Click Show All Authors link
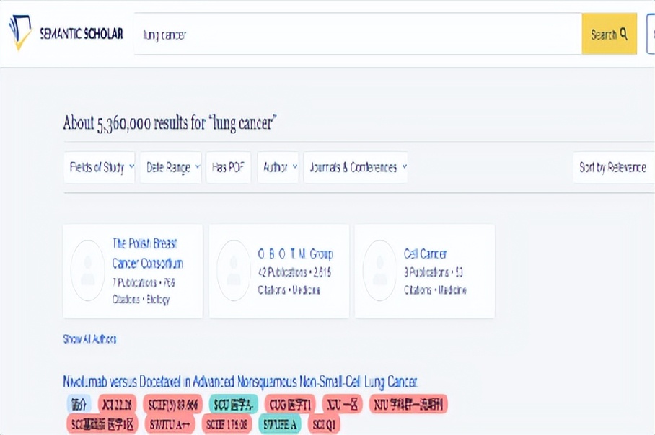Viewport: 655px width, 435px height. (90, 338)
